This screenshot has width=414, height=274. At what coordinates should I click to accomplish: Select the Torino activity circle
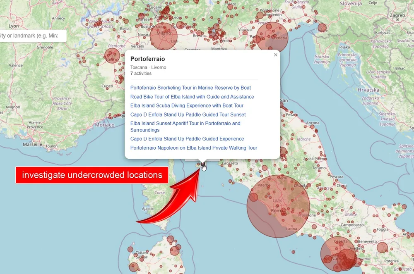pyautogui.click(x=112, y=56)
